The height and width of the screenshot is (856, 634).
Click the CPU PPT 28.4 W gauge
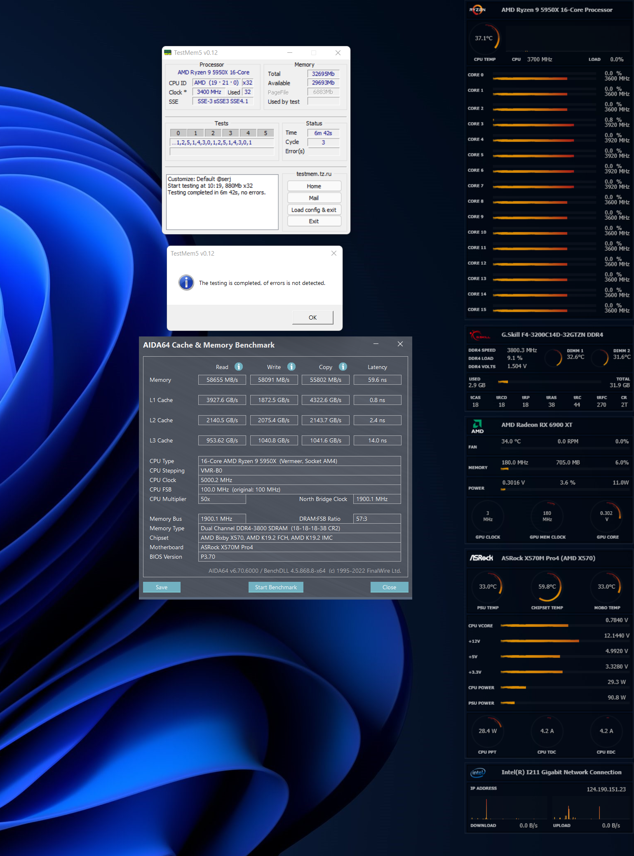488,731
